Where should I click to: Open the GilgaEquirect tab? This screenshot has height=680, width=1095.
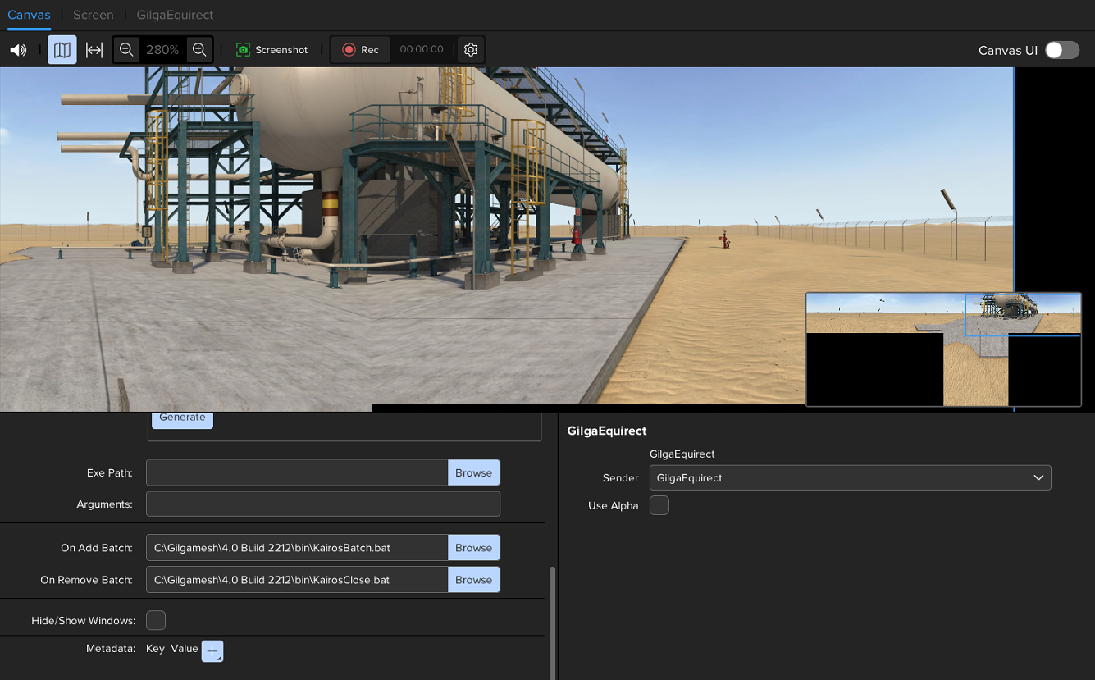[x=175, y=15]
